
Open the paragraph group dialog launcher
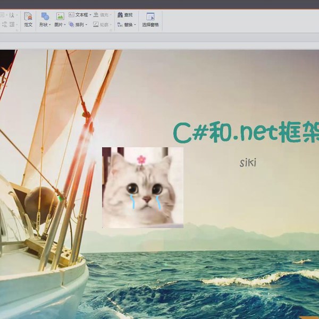[x=17, y=30]
